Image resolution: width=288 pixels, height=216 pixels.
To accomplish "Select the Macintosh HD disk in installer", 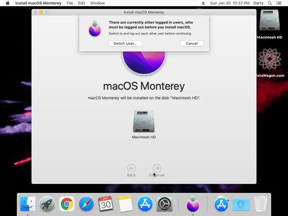I will [144, 125].
